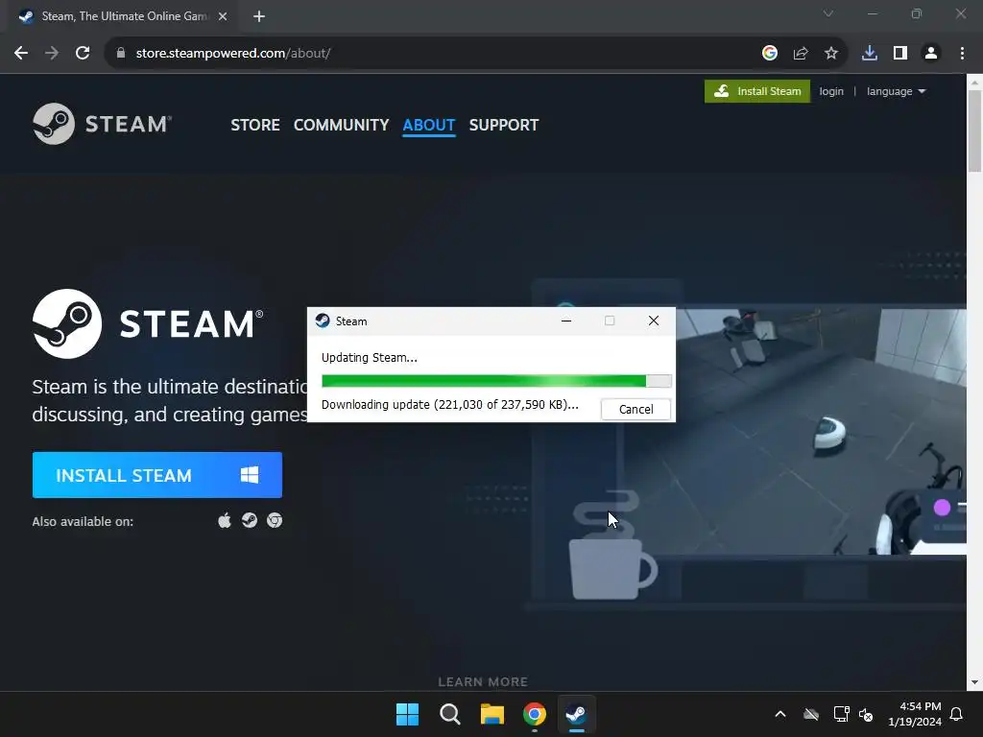Click the muted volume tray icon
This screenshot has height=737, width=983.
pyautogui.click(x=867, y=714)
